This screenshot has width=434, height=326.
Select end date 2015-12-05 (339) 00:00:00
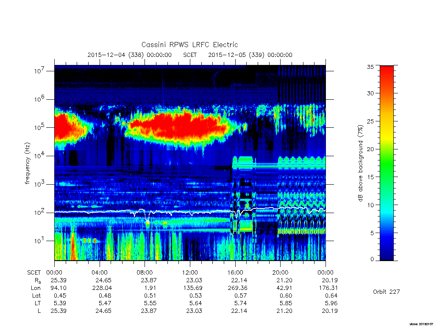point(250,55)
